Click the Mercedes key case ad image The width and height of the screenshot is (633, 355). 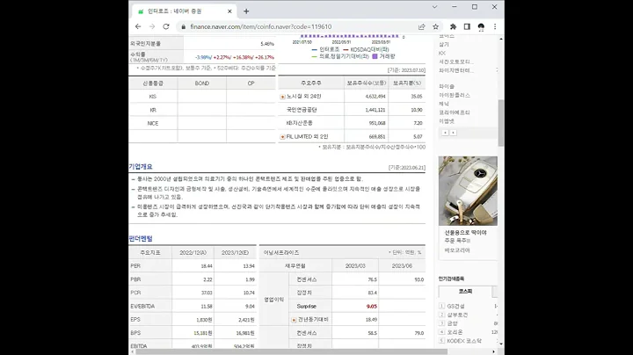[x=468, y=191]
